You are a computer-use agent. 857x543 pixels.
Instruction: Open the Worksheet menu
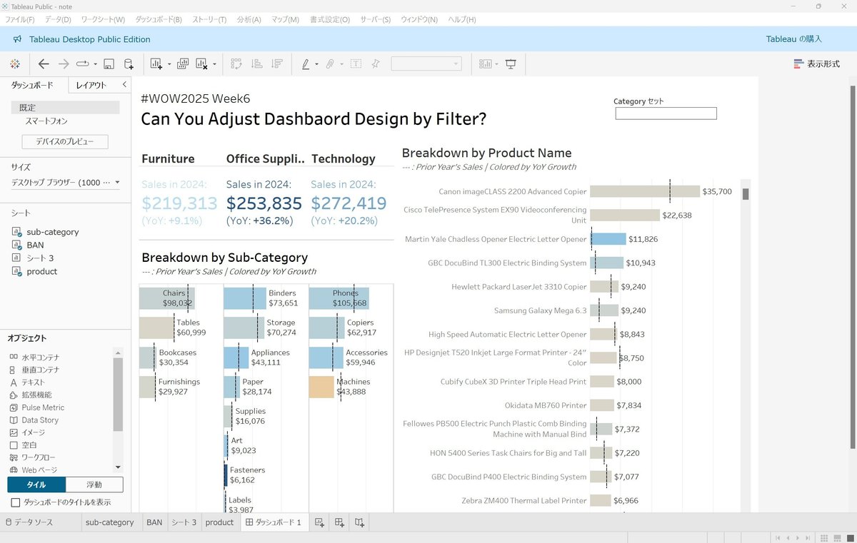[x=103, y=19]
